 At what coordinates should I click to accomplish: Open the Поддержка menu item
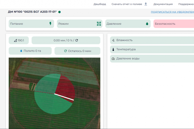click(x=186, y=4)
